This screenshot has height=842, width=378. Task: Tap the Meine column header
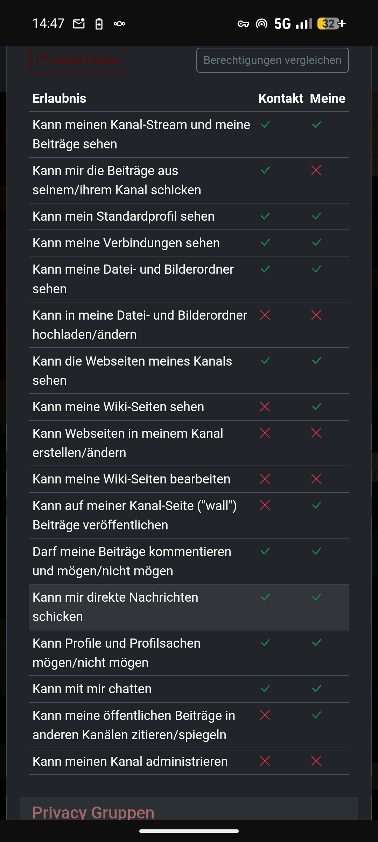(328, 99)
